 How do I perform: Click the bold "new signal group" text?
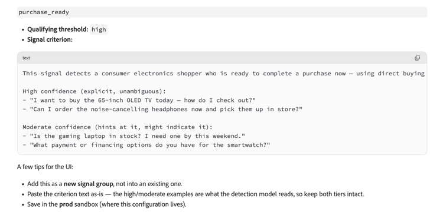point(89,184)
